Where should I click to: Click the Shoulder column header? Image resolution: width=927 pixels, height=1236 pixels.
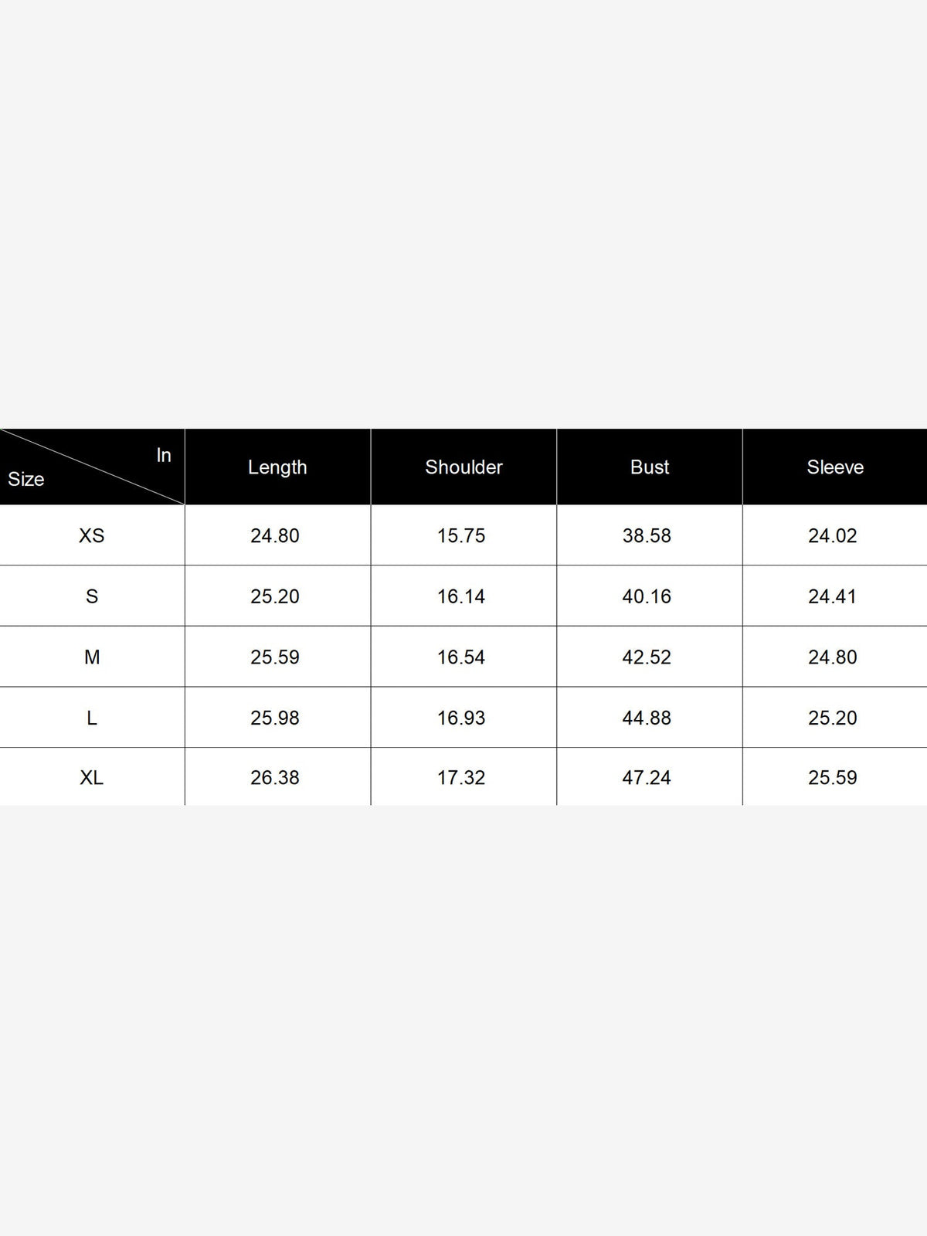click(463, 467)
